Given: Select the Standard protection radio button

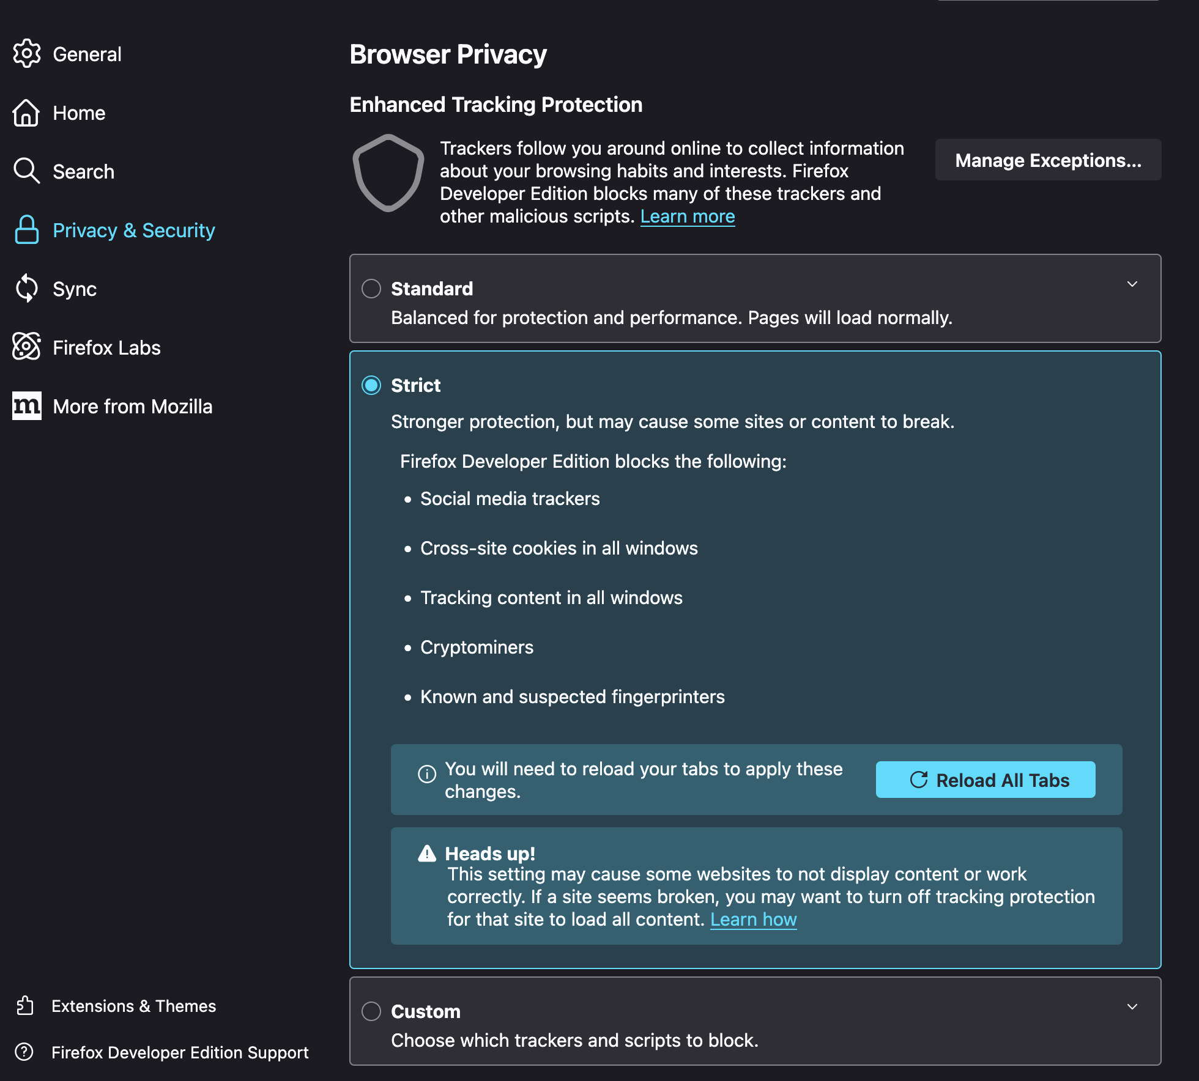Looking at the screenshot, I should (371, 289).
